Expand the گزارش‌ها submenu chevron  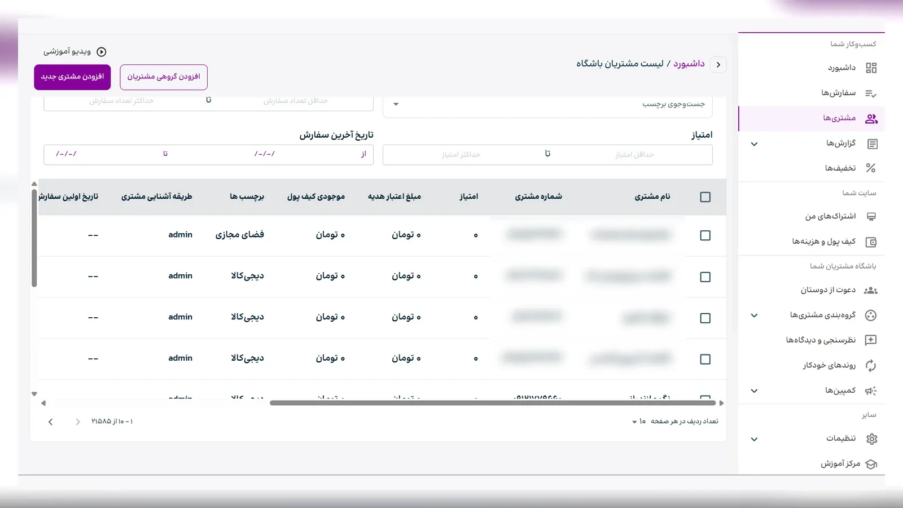[754, 144]
